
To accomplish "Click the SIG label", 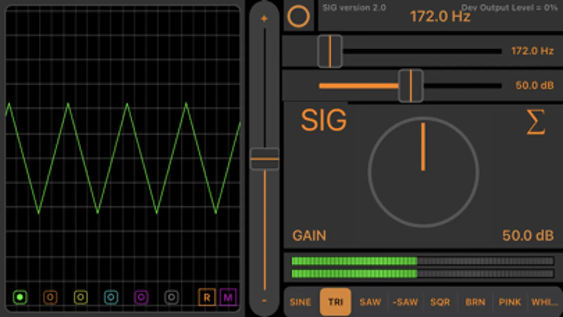I will coord(324,120).
